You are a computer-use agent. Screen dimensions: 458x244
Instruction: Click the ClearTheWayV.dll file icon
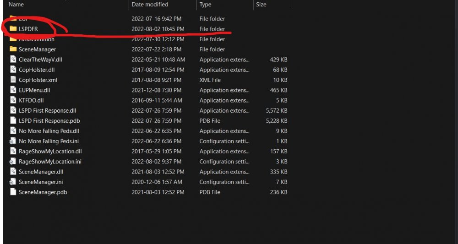[13, 59]
